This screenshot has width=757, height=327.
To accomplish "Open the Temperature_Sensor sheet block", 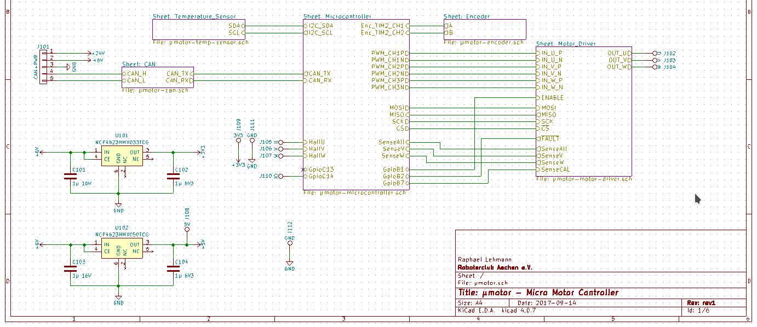I will (198, 29).
